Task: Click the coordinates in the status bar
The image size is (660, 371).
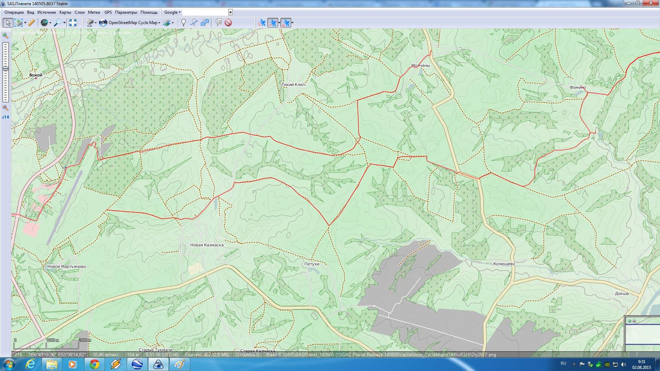Action: pyautogui.click(x=57, y=355)
